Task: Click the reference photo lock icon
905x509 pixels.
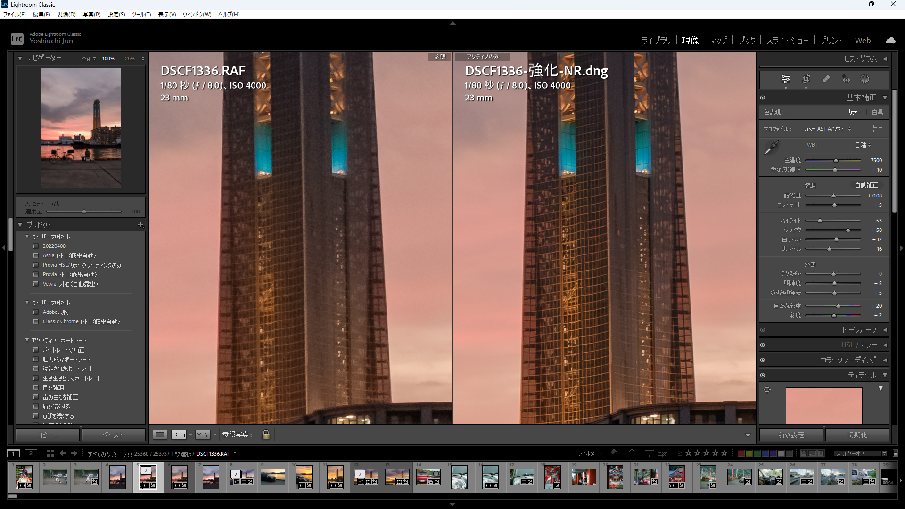Action: click(265, 435)
